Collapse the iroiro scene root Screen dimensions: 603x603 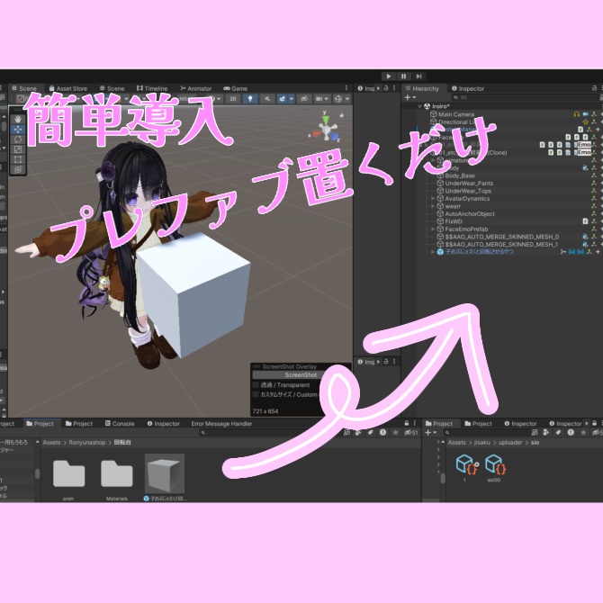click(x=419, y=106)
